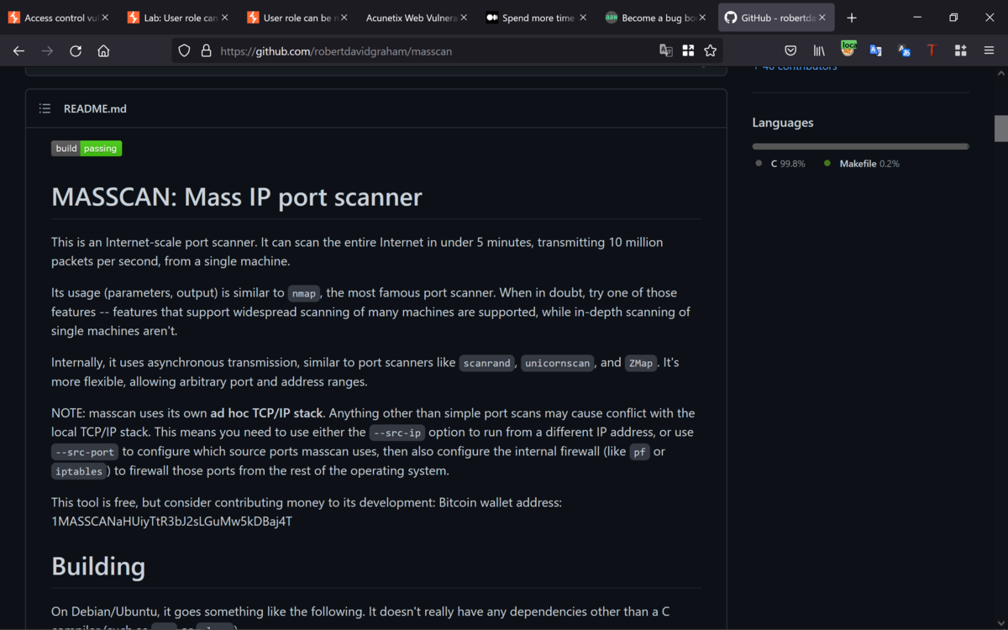Go back to the previous page
The width and height of the screenshot is (1008, 630).
click(x=18, y=50)
